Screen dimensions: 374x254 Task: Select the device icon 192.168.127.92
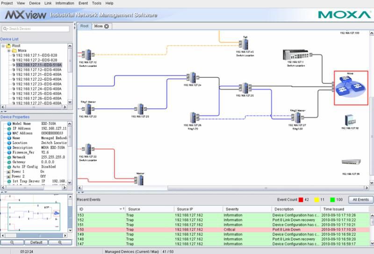350,120
